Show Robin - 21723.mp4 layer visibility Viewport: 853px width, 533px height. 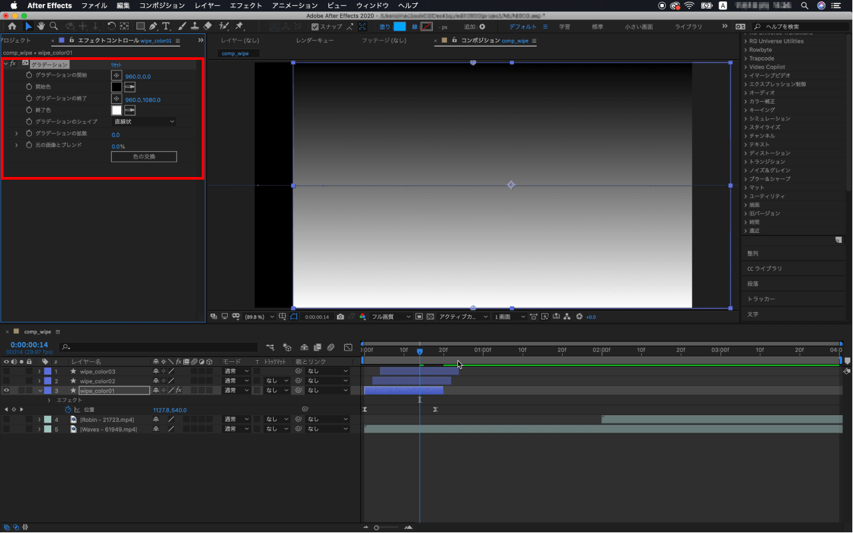click(x=6, y=420)
